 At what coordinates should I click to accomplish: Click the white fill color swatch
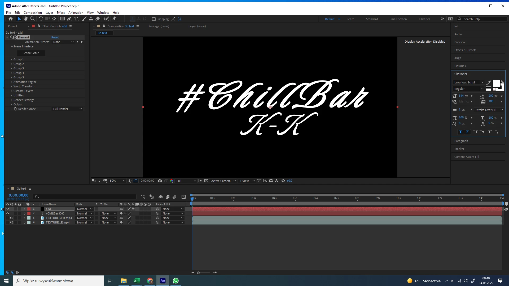496,83
